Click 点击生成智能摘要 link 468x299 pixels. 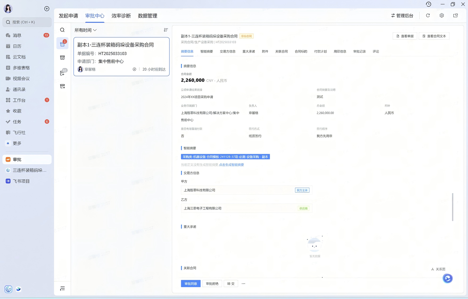[231, 165]
